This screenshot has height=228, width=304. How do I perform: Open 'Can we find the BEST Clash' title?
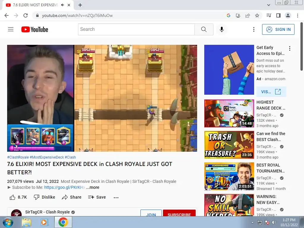point(271,137)
